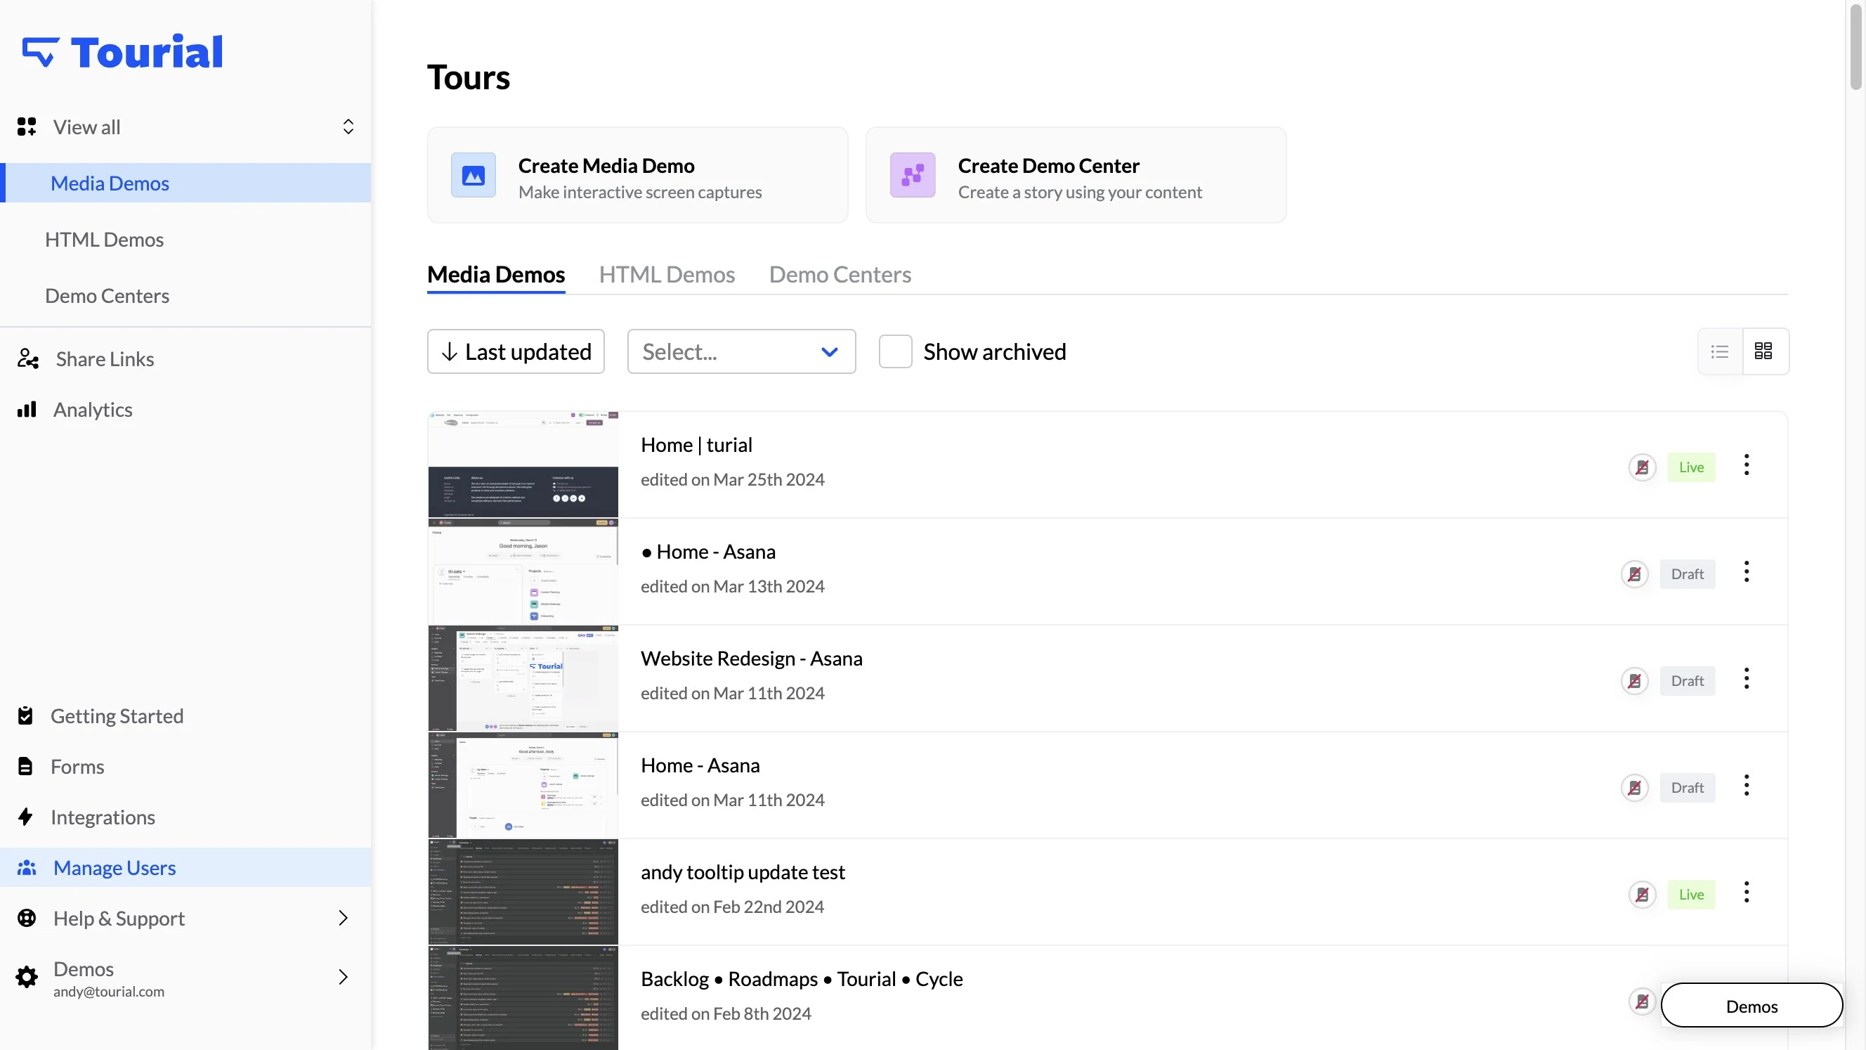Click the Analytics bar chart icon

point(27,410)
